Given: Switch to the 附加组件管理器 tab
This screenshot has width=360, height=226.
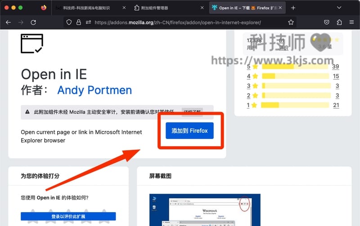Looking at the screenshot, I should [x=169, y=8].
